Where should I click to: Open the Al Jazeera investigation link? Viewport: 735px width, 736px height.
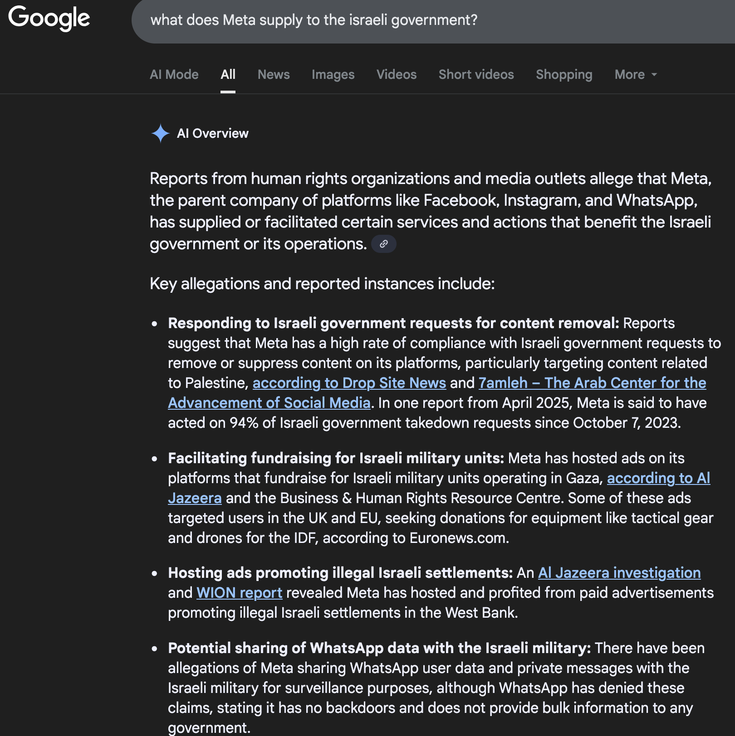[x=619, y=573]
